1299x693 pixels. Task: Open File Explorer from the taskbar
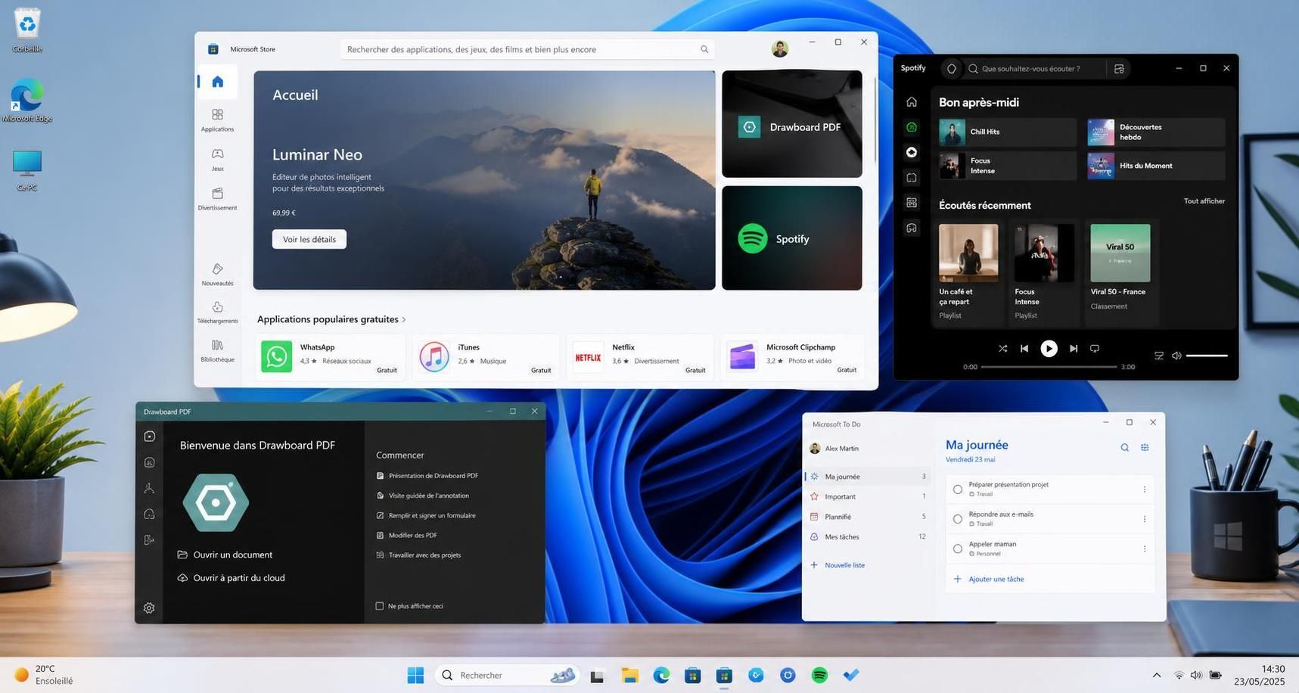point(629,675)
